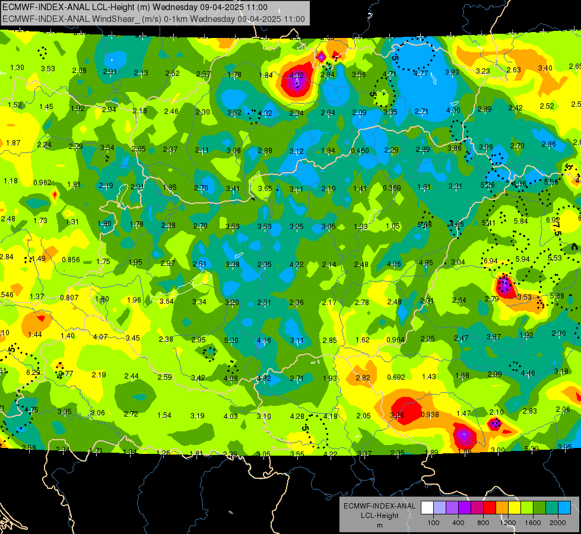Click the 0.807 wind shear value
The height and width of the screenshot is (534, 581).
click(69, 298)
